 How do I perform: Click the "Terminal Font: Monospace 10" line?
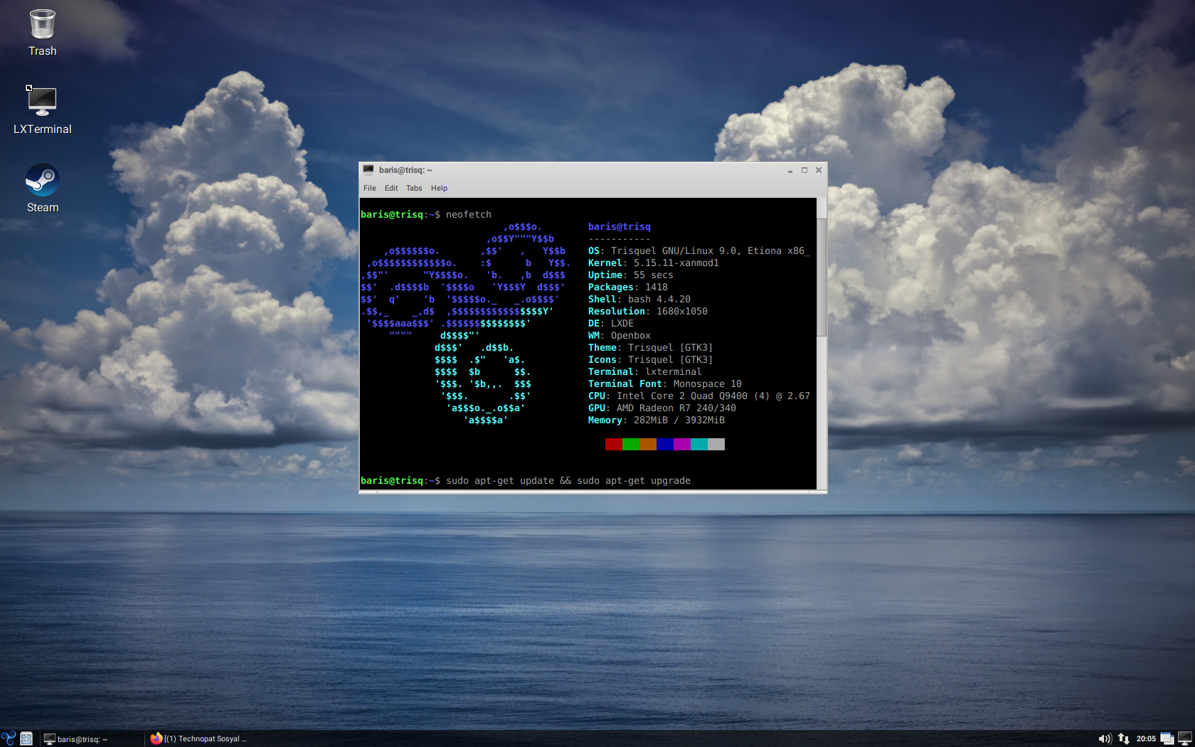pyautogui.click(x=665, y=384)
